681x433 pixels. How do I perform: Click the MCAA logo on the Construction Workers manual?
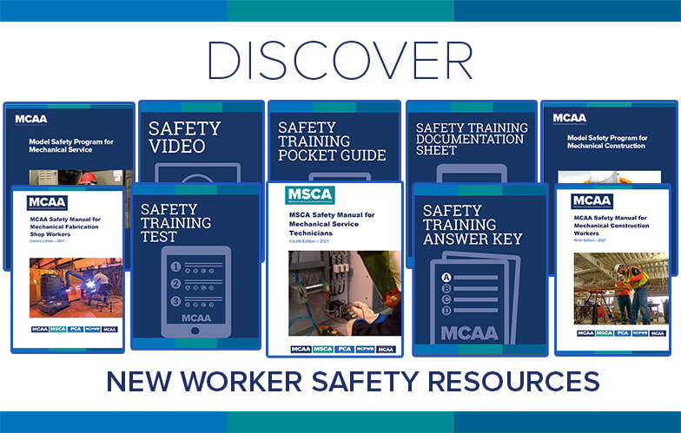coord(592,201)
